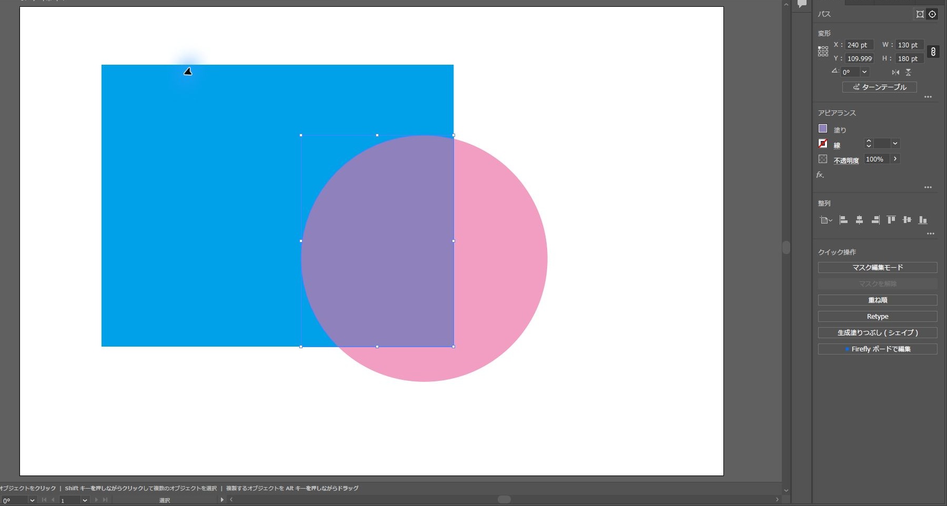Expand the opacity 100% slider arrow
The width and height of the screenshot is (947, 506).
(x=895, y=159)
